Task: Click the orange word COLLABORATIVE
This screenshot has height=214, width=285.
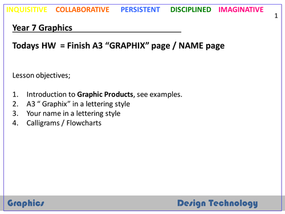Action: click(x=83, y=10)
